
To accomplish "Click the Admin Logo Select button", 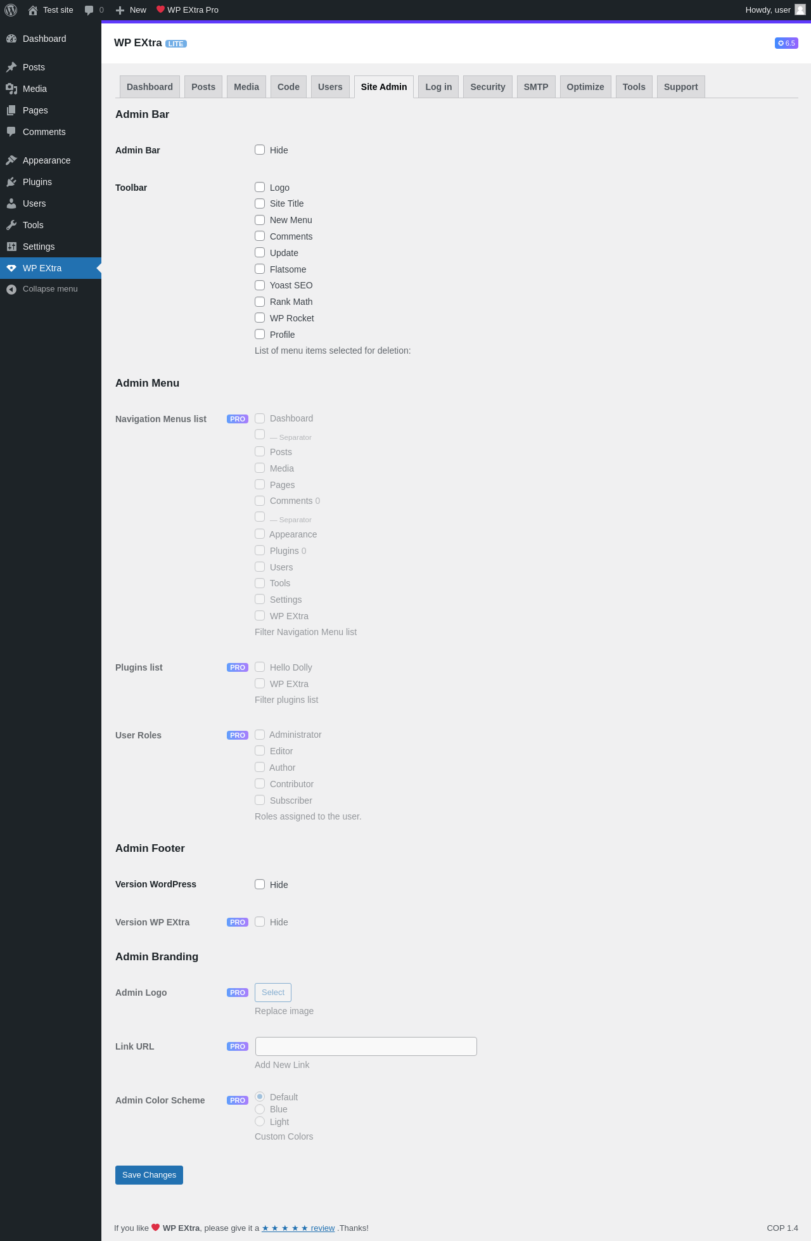I will 273,993.
